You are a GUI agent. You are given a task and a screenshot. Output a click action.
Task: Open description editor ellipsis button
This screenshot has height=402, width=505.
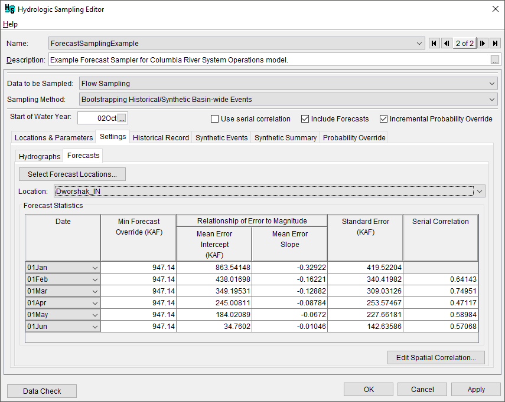pos(495,60)
